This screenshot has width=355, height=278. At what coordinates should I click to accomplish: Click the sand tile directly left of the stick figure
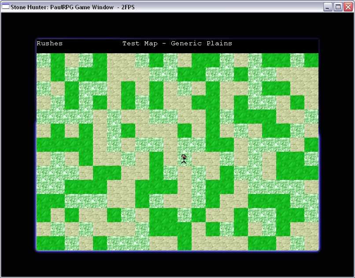pyautogui.click(x=170, y=159)
